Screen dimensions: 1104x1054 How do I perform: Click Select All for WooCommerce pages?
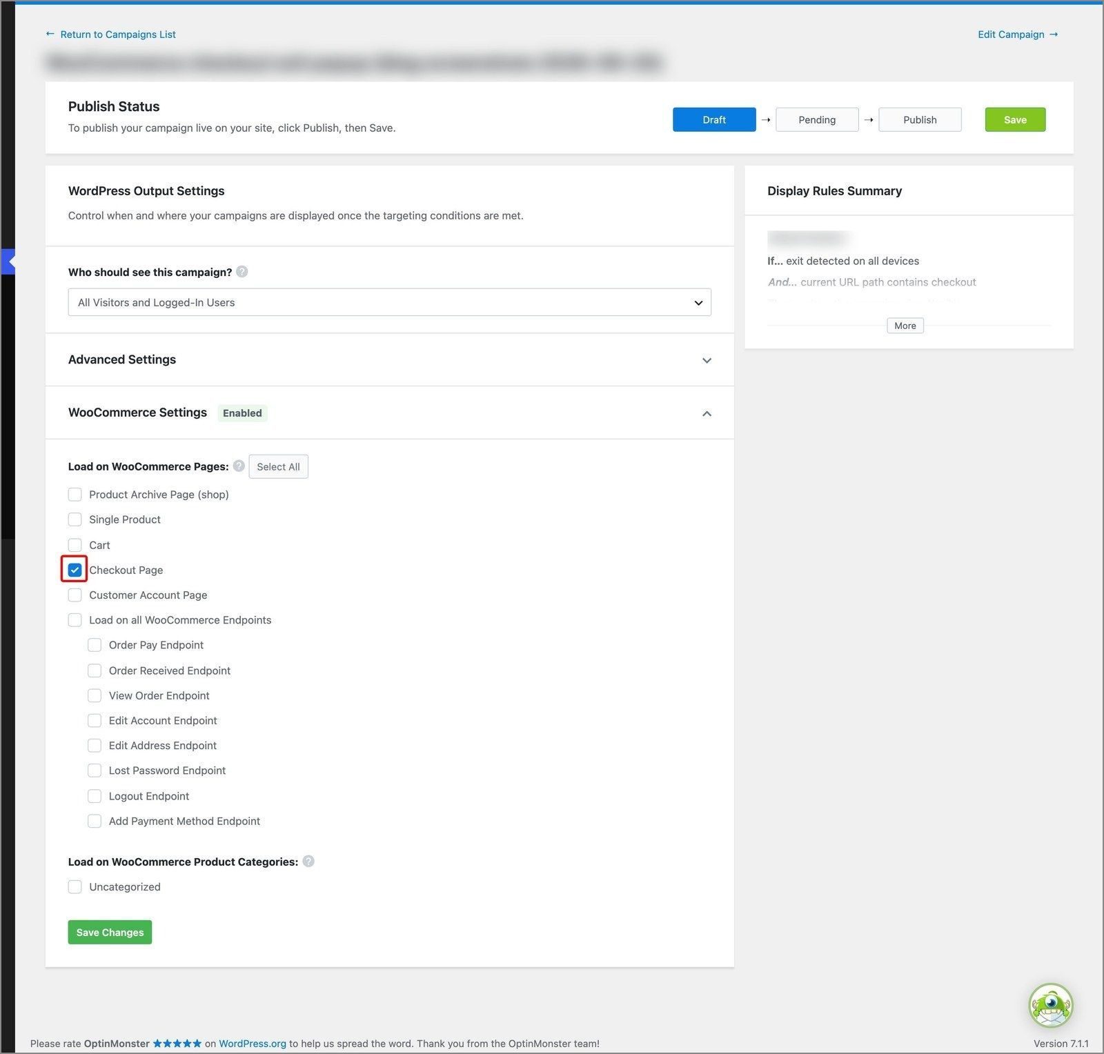[x=278, y=466]
